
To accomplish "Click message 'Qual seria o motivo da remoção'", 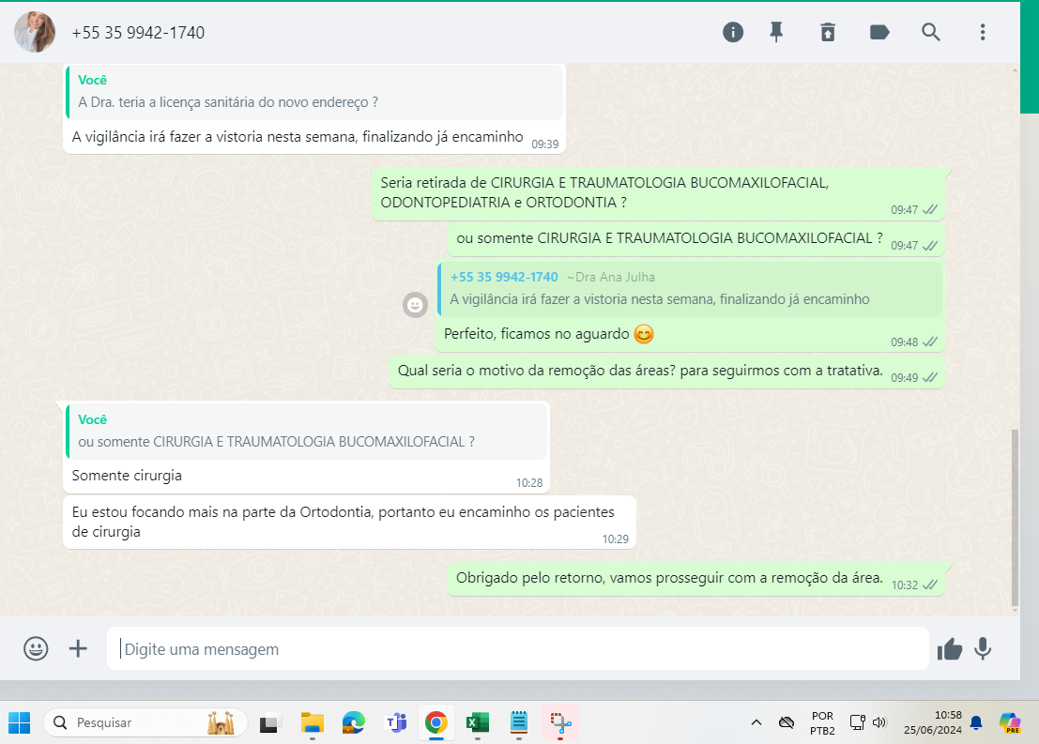I will (x=666, y=371).
